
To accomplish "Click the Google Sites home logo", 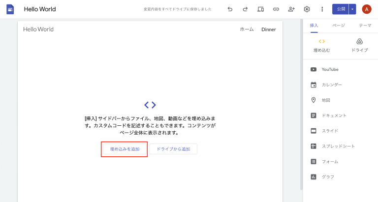I will 10,9.
